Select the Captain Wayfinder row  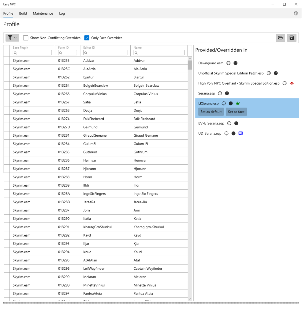coord(96,268)
